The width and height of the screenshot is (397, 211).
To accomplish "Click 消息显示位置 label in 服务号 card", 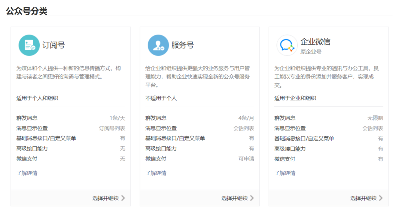I will (161, 128).
